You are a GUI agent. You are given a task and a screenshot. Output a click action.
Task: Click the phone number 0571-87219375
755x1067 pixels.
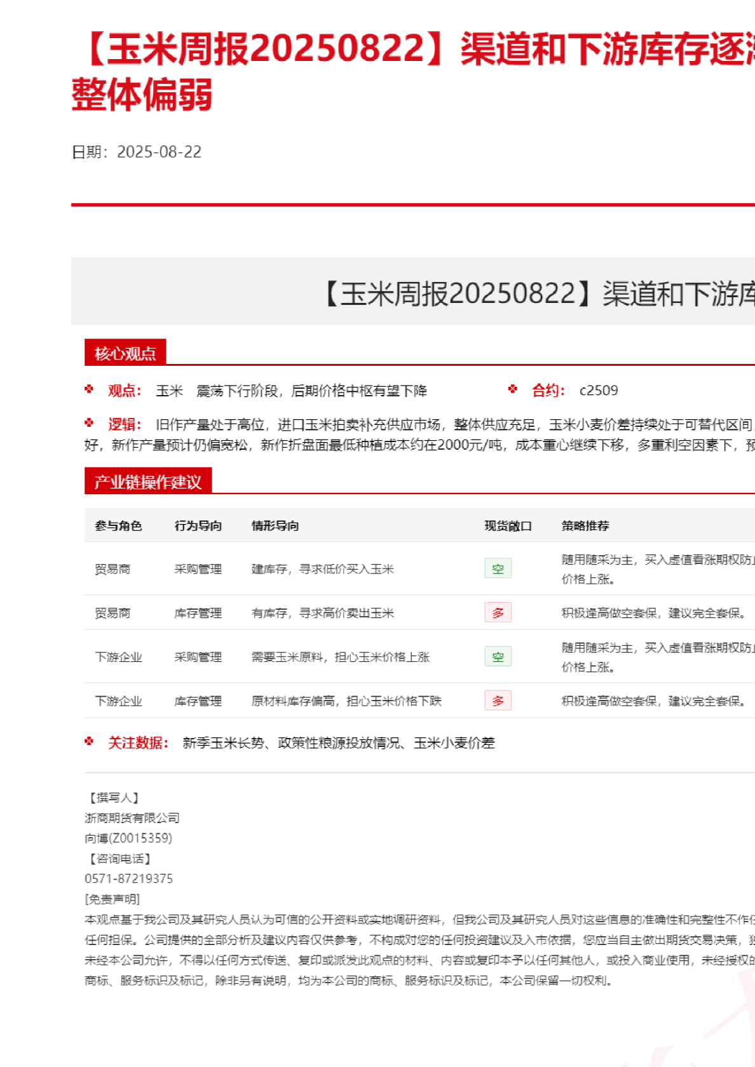point(128,878)
